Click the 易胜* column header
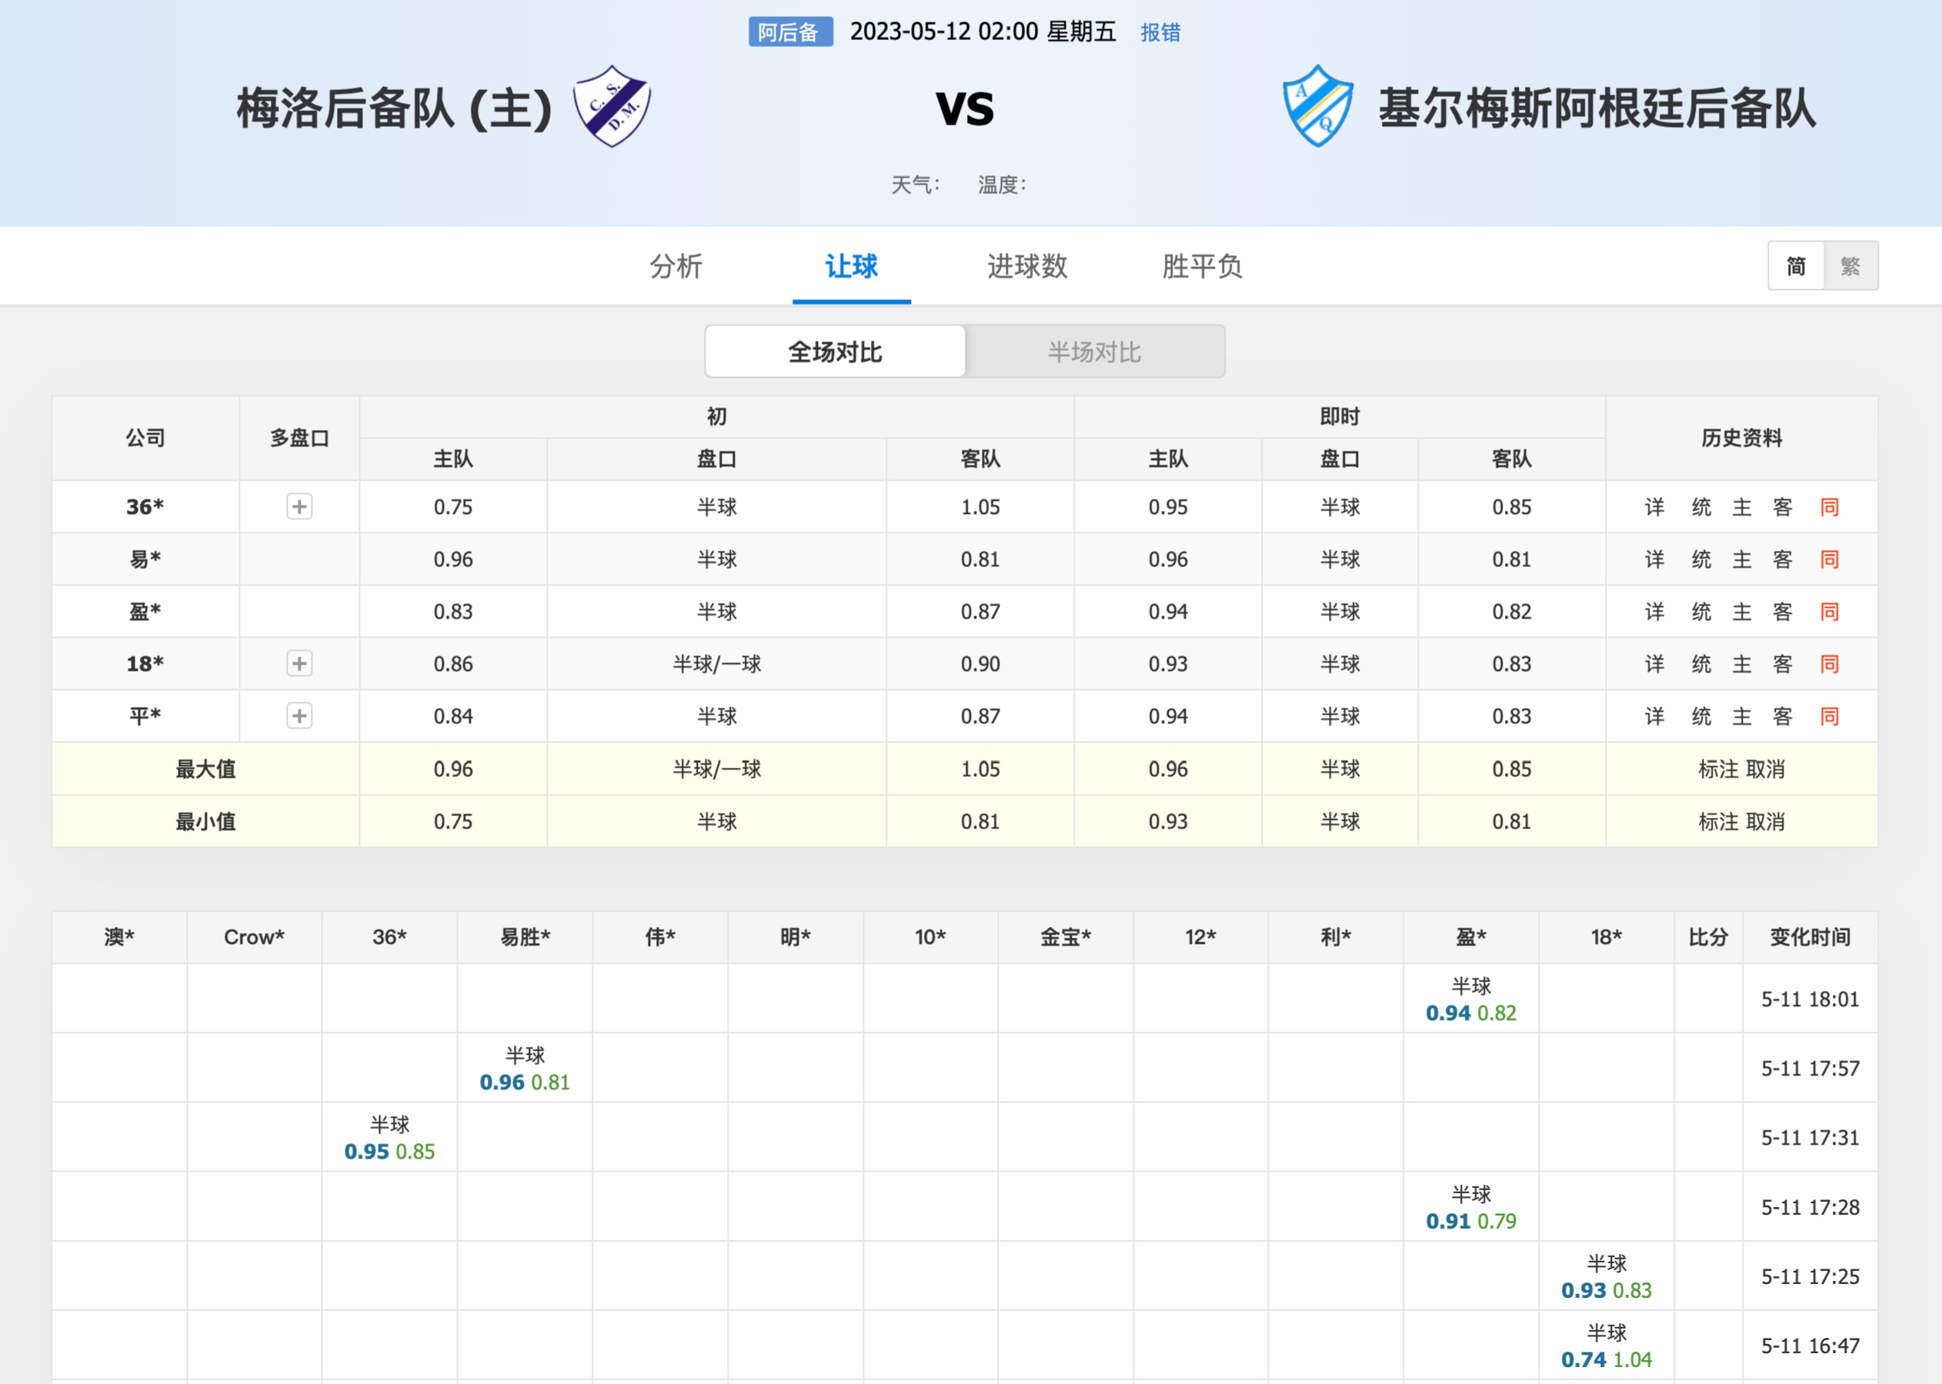 pos(525,938)
